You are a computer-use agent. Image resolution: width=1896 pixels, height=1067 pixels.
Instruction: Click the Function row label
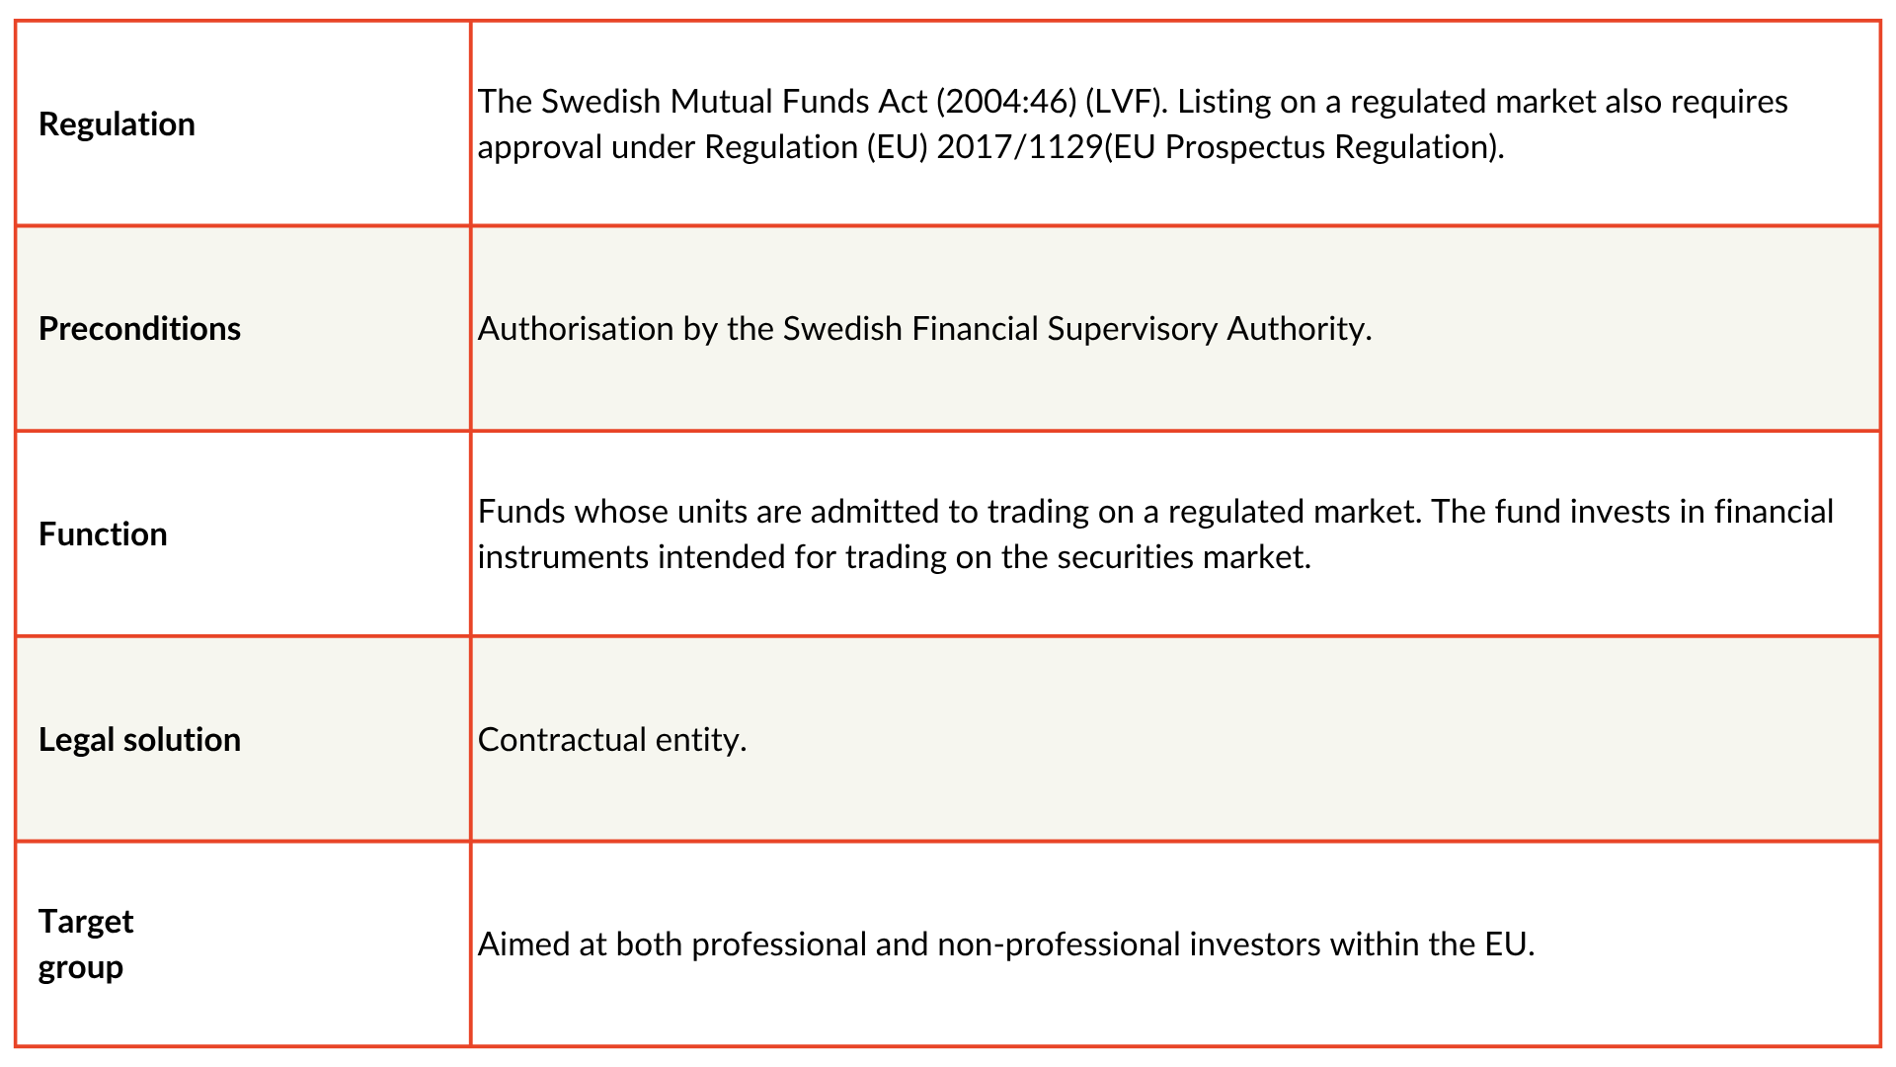click(103, 534)
